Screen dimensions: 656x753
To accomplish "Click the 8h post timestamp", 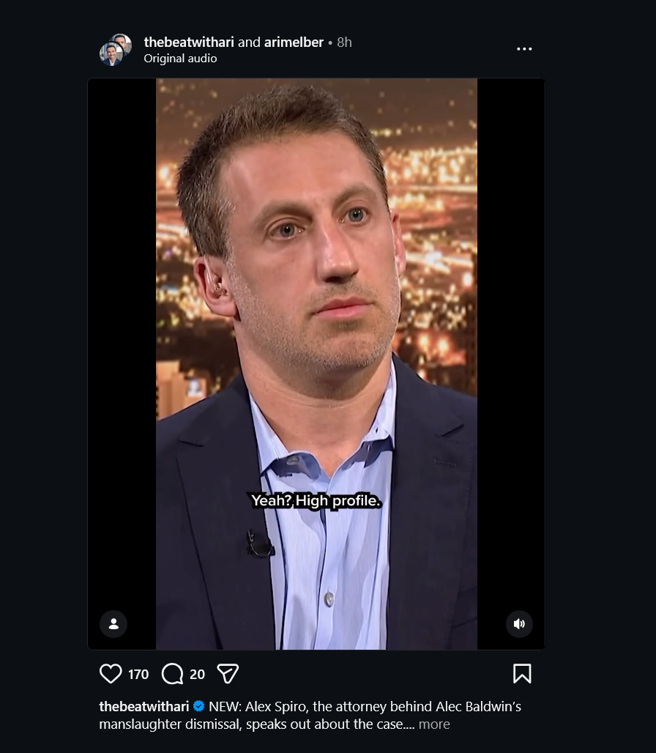I will [344, 42].
